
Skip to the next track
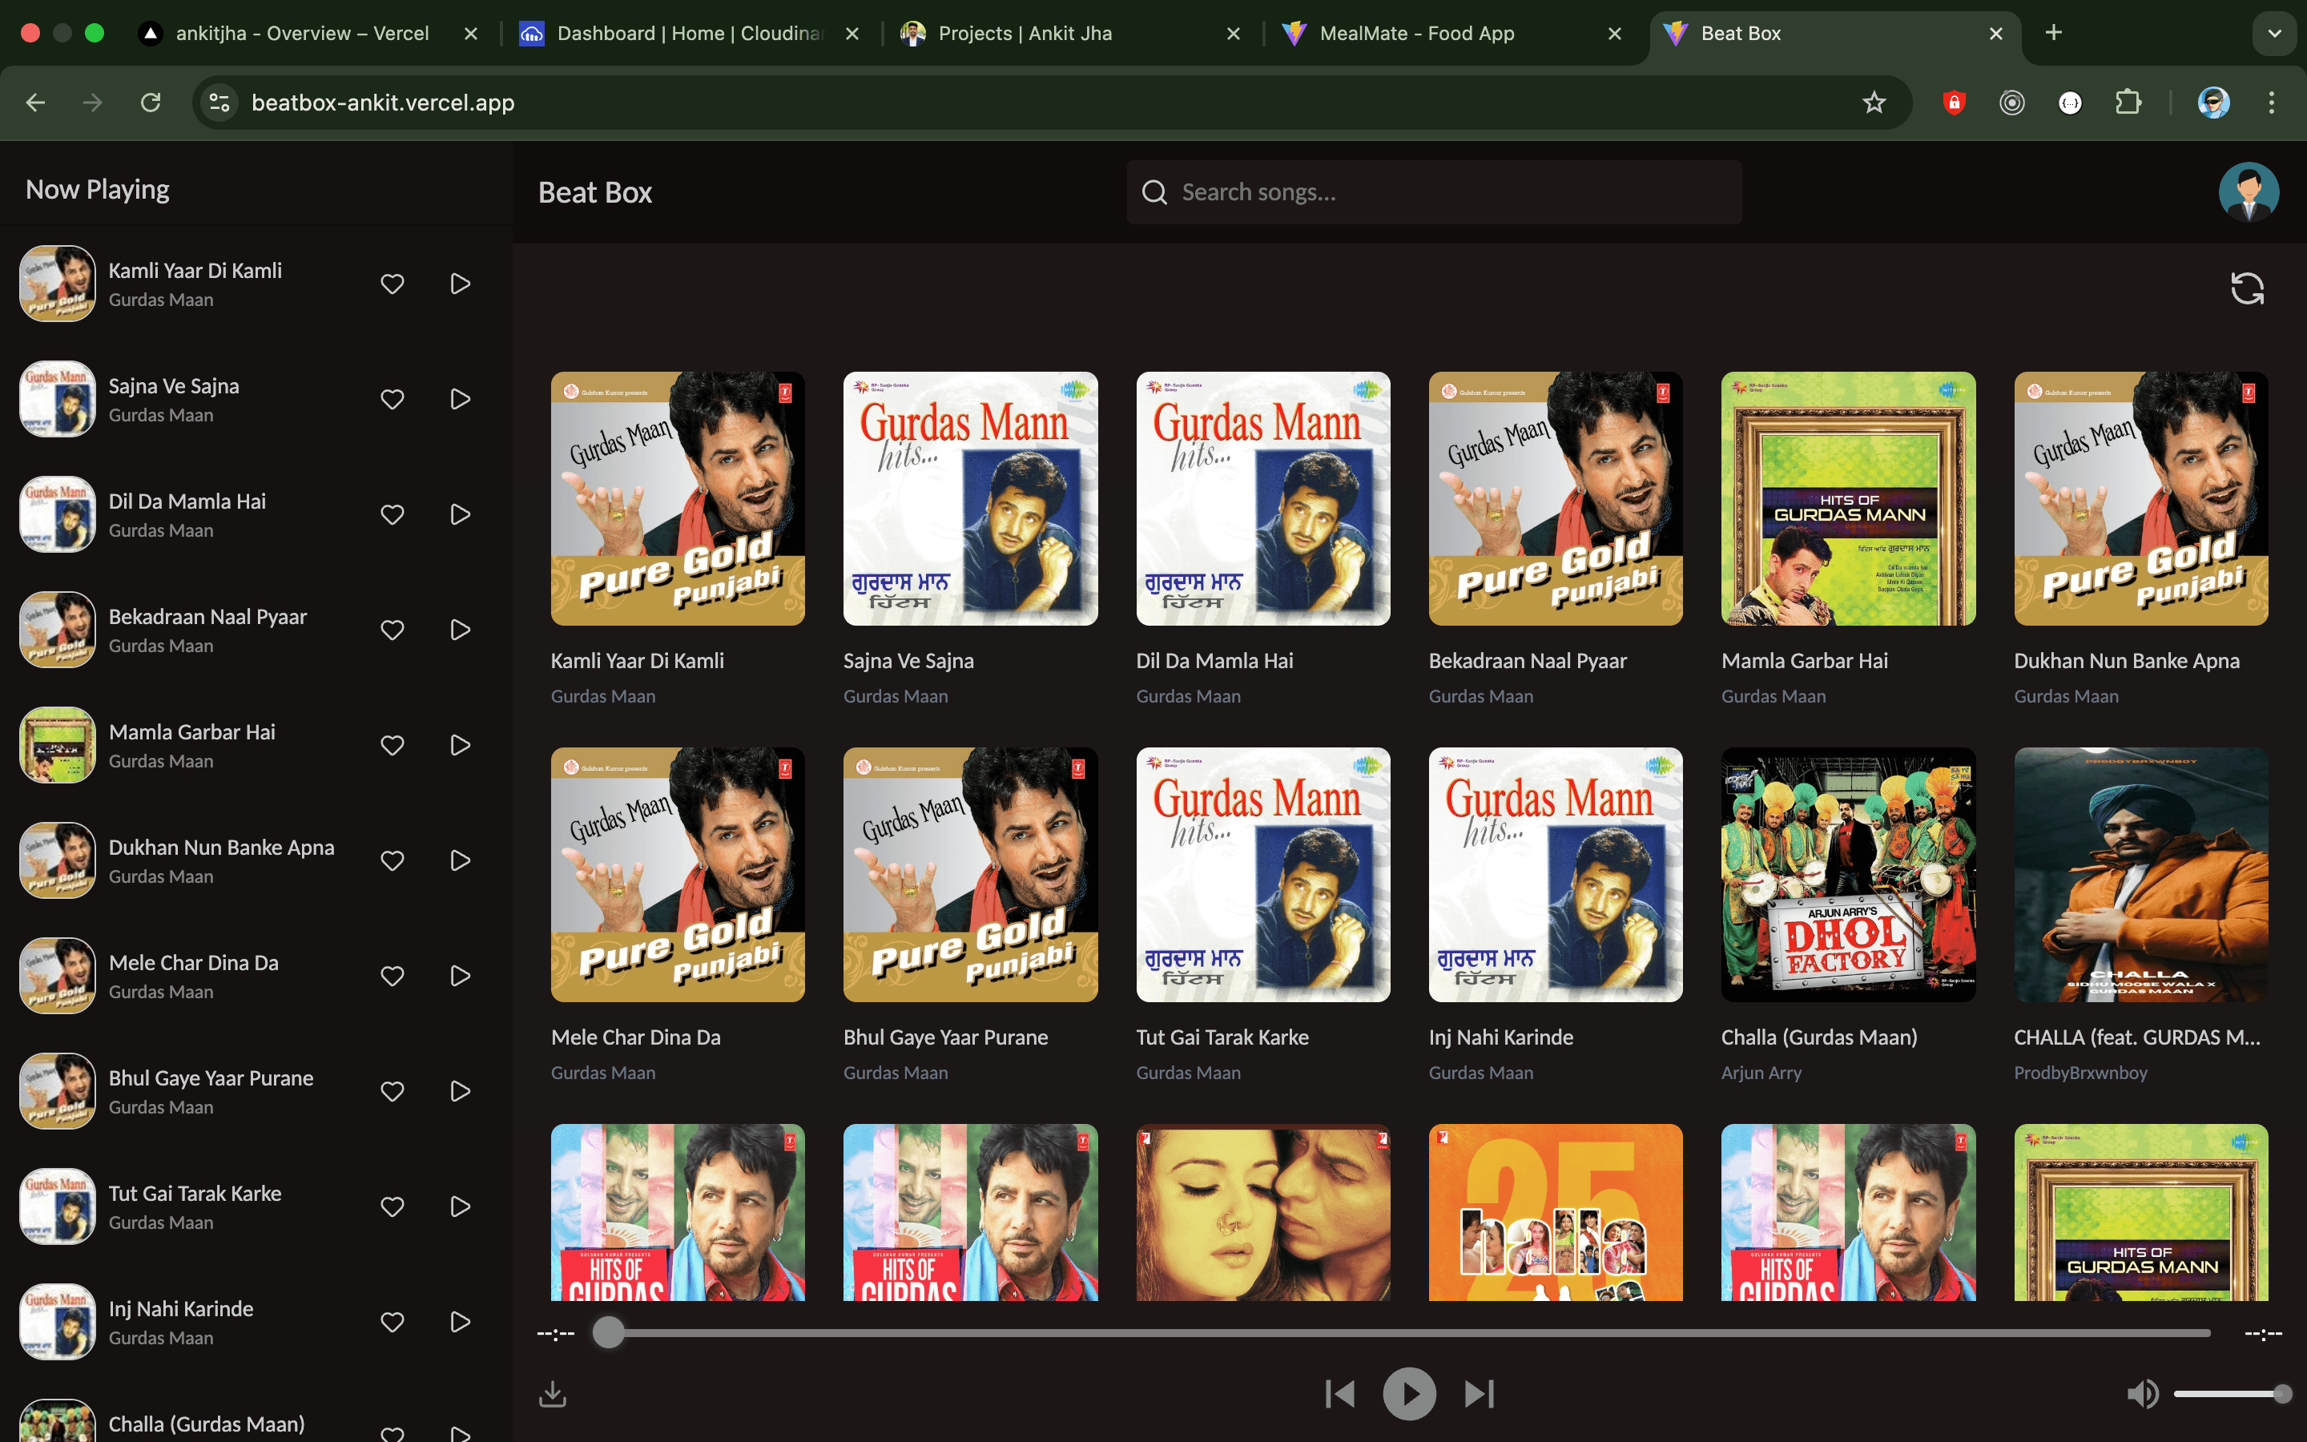pyautogui.click(x=1479, y=1394)
